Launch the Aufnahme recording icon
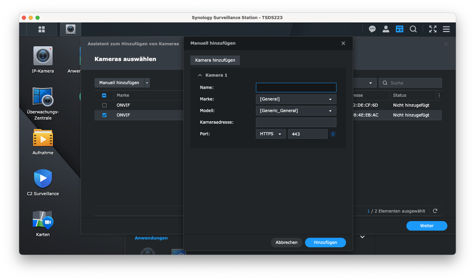The image size is (475, 280). [43, 138]
